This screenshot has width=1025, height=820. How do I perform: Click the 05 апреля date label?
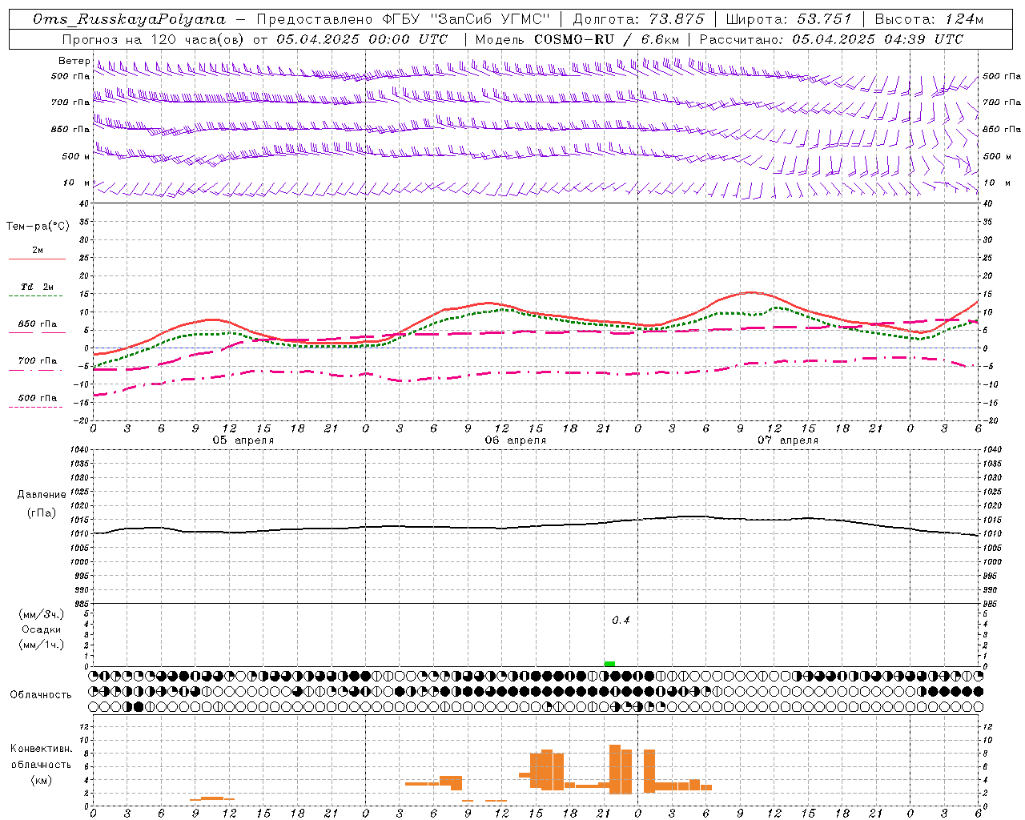[x=243, y=440]
